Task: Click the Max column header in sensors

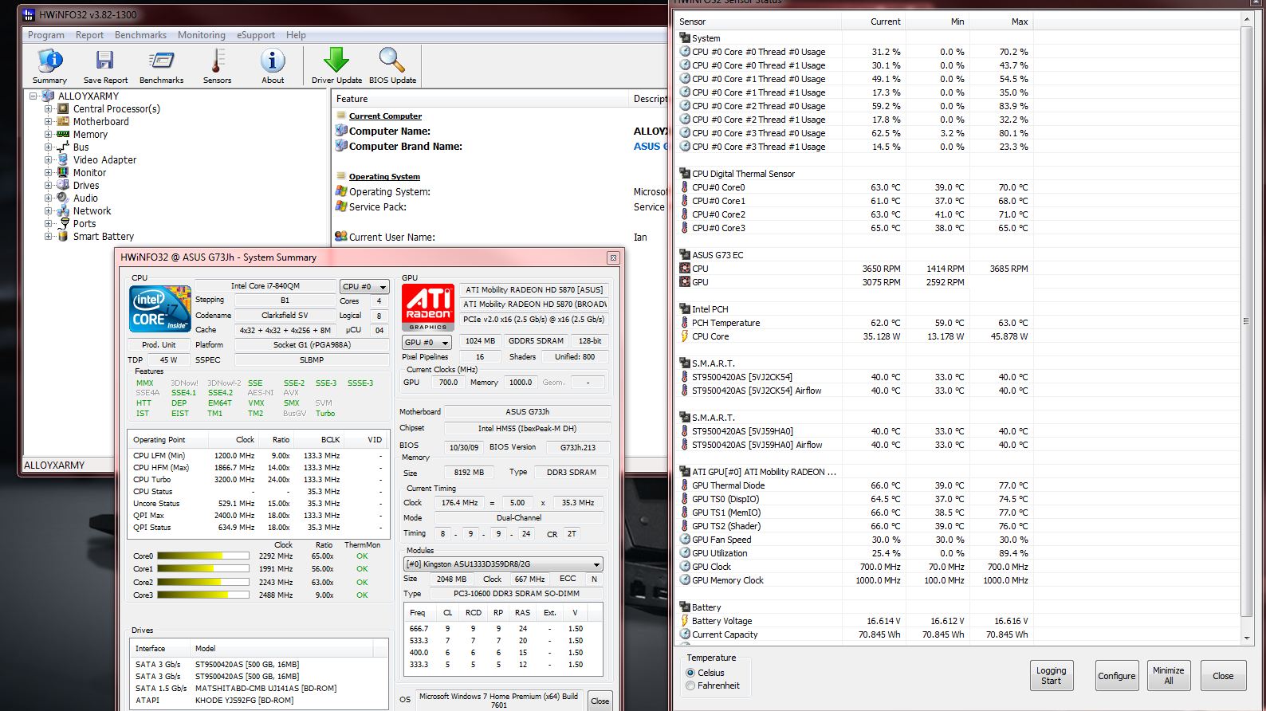Action: point(1001,22)
